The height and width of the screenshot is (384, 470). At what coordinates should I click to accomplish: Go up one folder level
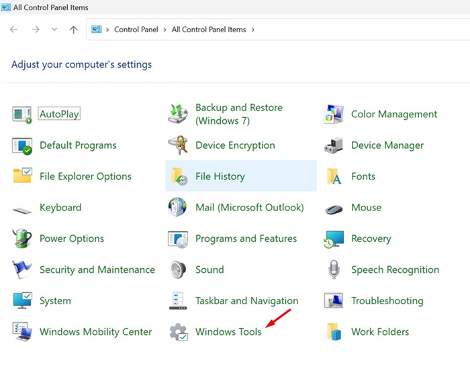click(x=73, y=30)
